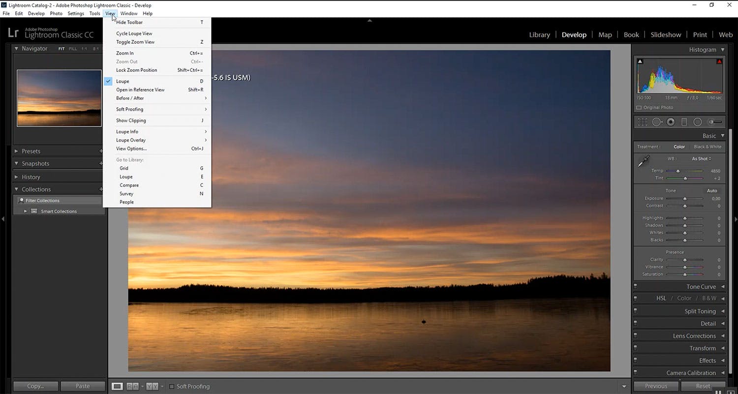Click the Navigator sunset thumbnail

tap(59, 98)
